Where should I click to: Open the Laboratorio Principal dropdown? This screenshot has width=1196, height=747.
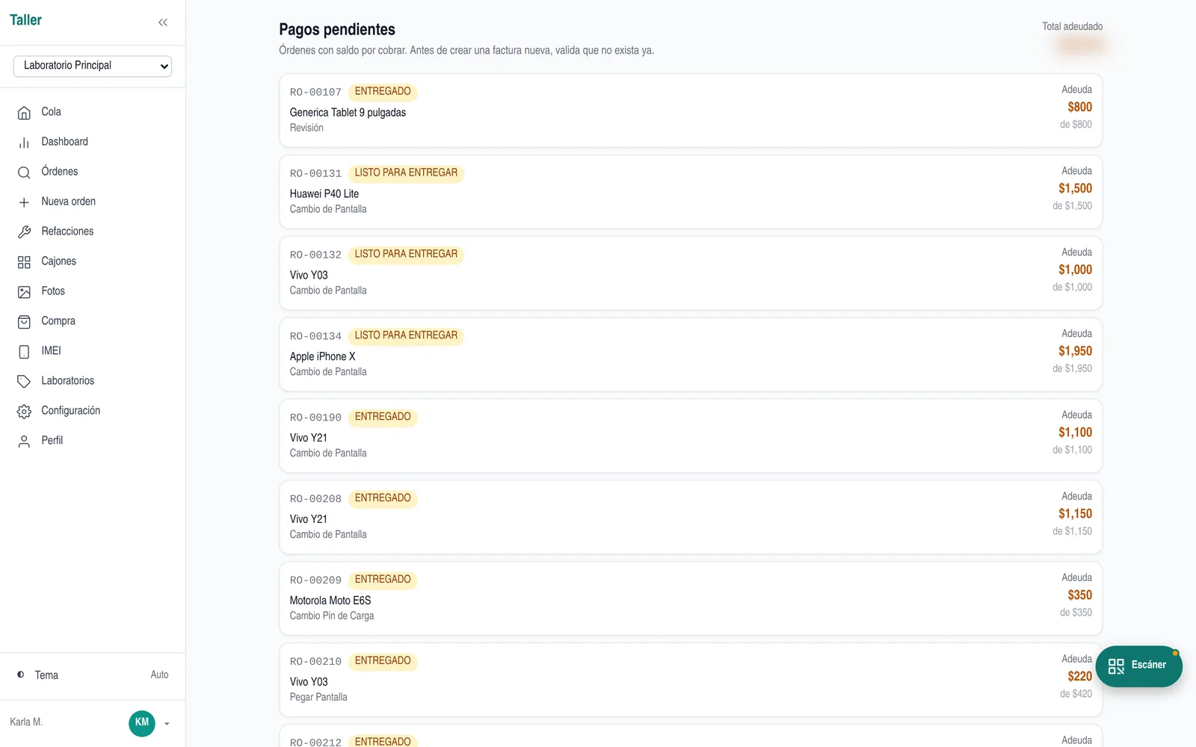click(93, 66)
